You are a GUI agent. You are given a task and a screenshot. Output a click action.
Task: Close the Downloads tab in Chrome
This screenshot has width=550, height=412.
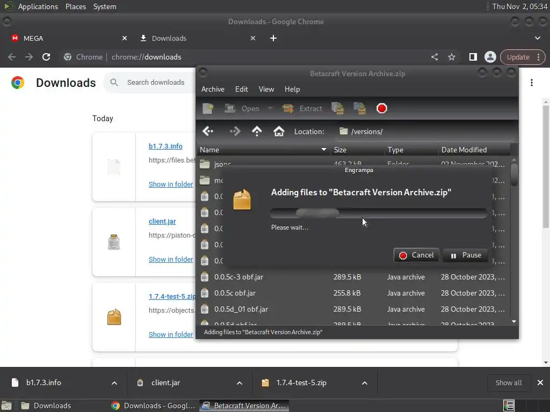(253, 38)
